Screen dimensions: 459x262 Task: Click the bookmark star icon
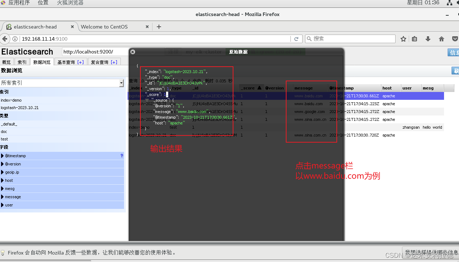[403, 39]
